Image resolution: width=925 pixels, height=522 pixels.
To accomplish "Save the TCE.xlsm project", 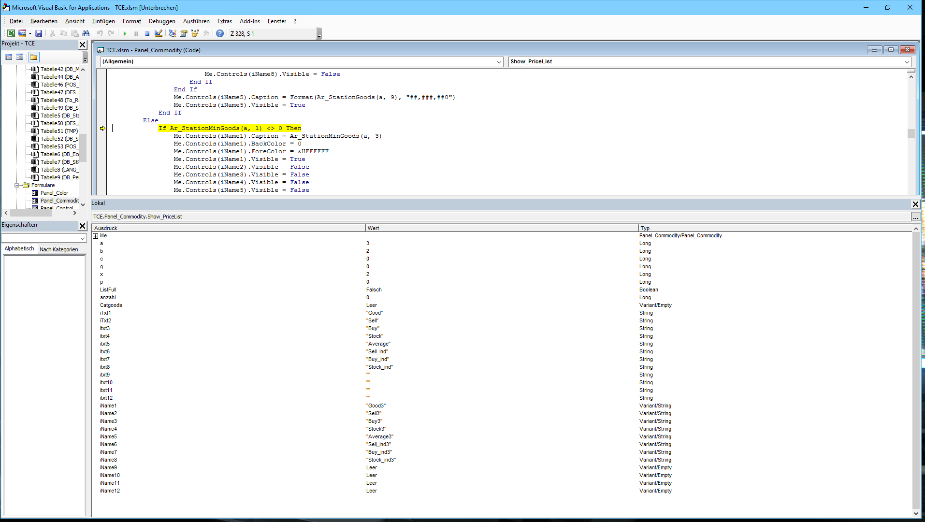I will pyautogui.click(x=39, y=33).
